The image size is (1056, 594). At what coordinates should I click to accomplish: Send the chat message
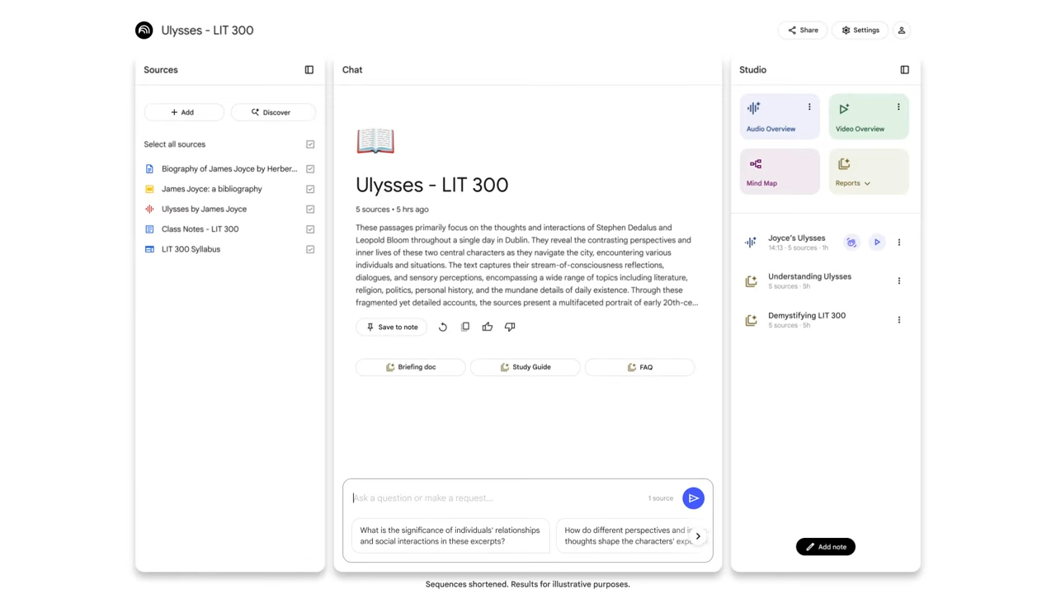pyautogui.click(x=693, y=498)
